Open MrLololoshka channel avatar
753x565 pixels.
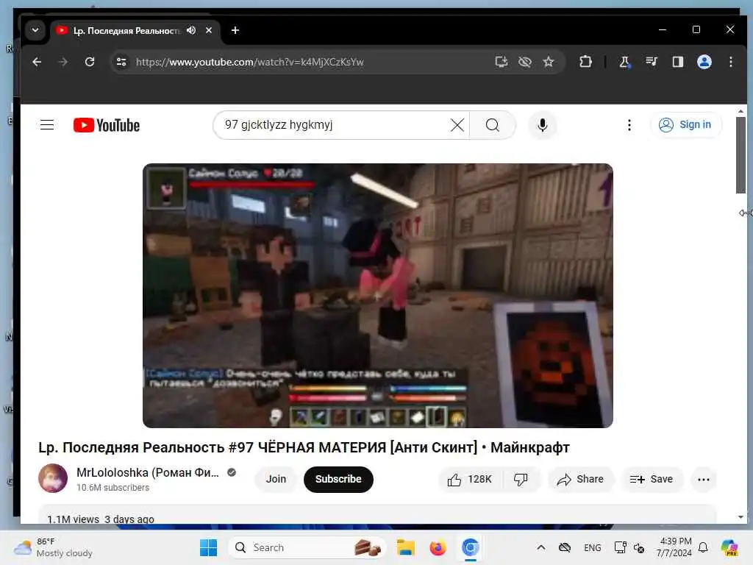[53, 478]
